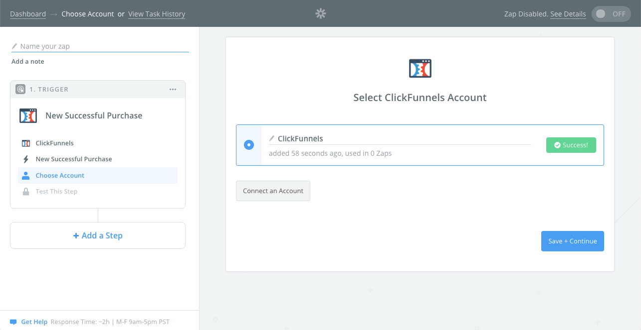
Task: Select the Test This Step item
Action: (x=98, y=191)
